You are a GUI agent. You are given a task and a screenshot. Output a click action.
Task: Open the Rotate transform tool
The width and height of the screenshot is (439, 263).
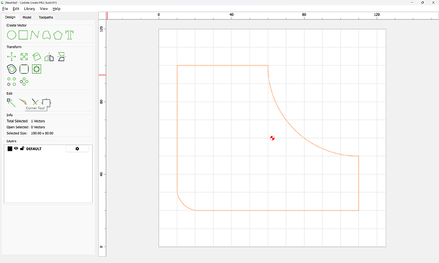pos(37,57)
